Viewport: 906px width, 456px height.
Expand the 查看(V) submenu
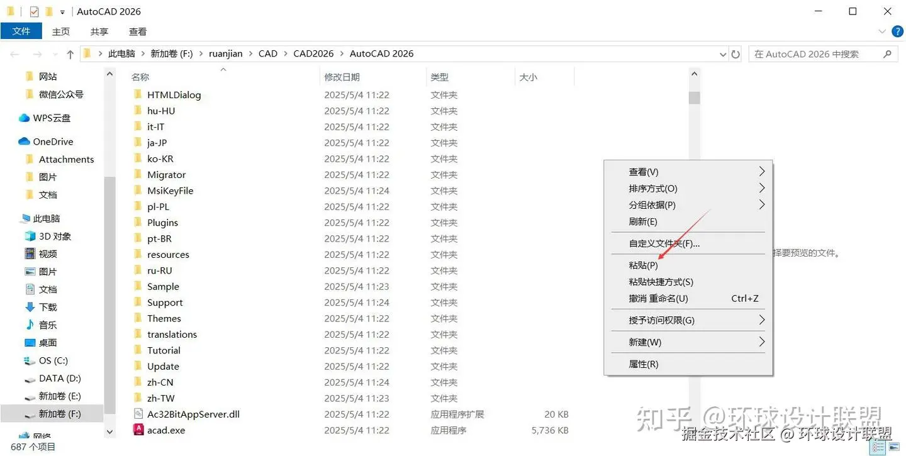click(x=761, y=172)
